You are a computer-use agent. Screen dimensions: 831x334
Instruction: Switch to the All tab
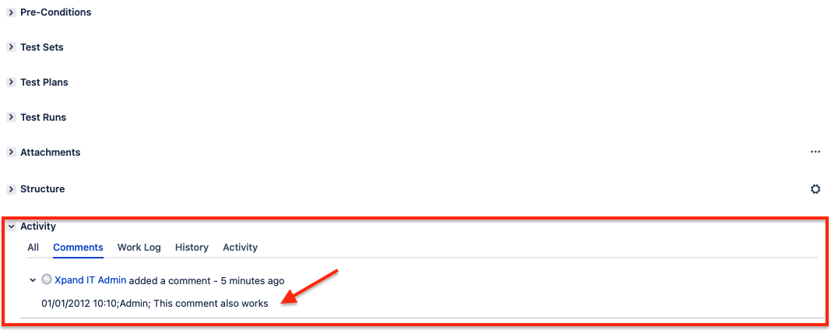[x=33, y=247]
